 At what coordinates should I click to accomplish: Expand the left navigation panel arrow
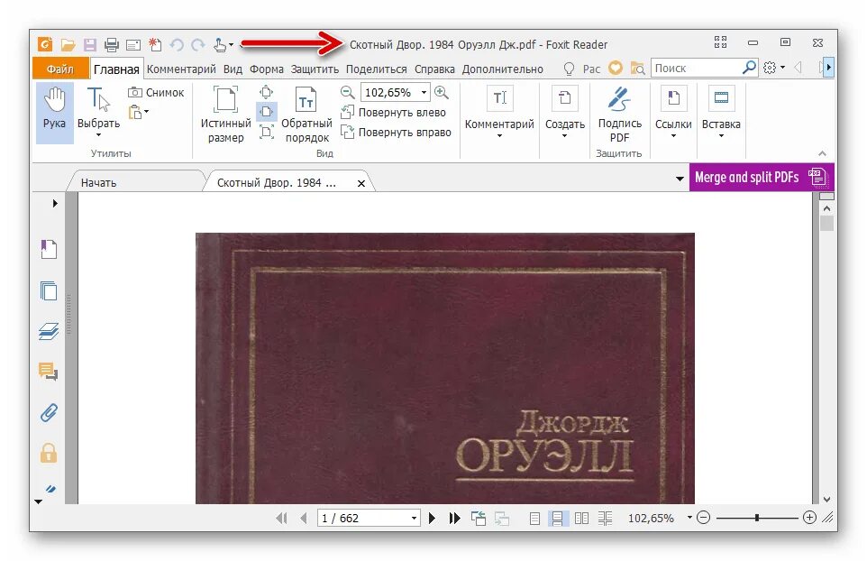(x=55, y=204)
